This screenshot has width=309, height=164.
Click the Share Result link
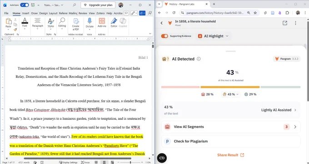(230, 155)
